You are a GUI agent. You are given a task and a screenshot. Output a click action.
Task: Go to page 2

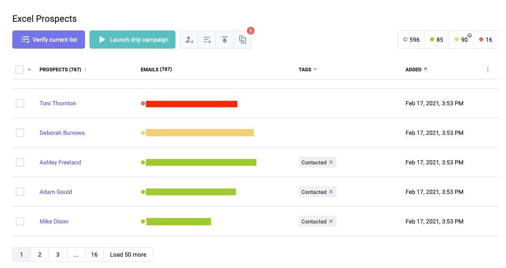[40, 254]
